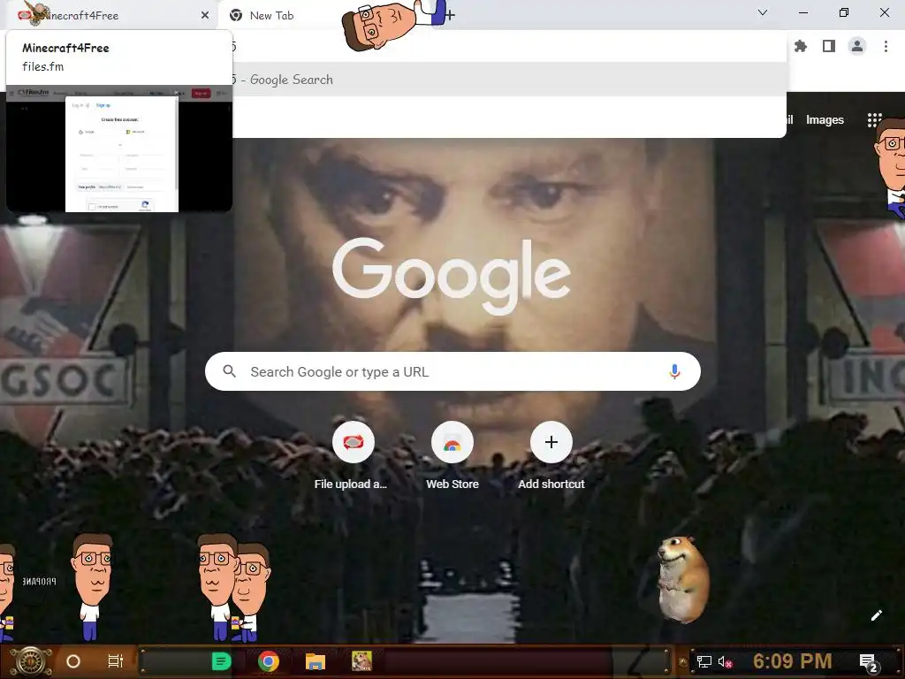Select the Google Search suggestion row
905x679 pixels.
point(509,80)
